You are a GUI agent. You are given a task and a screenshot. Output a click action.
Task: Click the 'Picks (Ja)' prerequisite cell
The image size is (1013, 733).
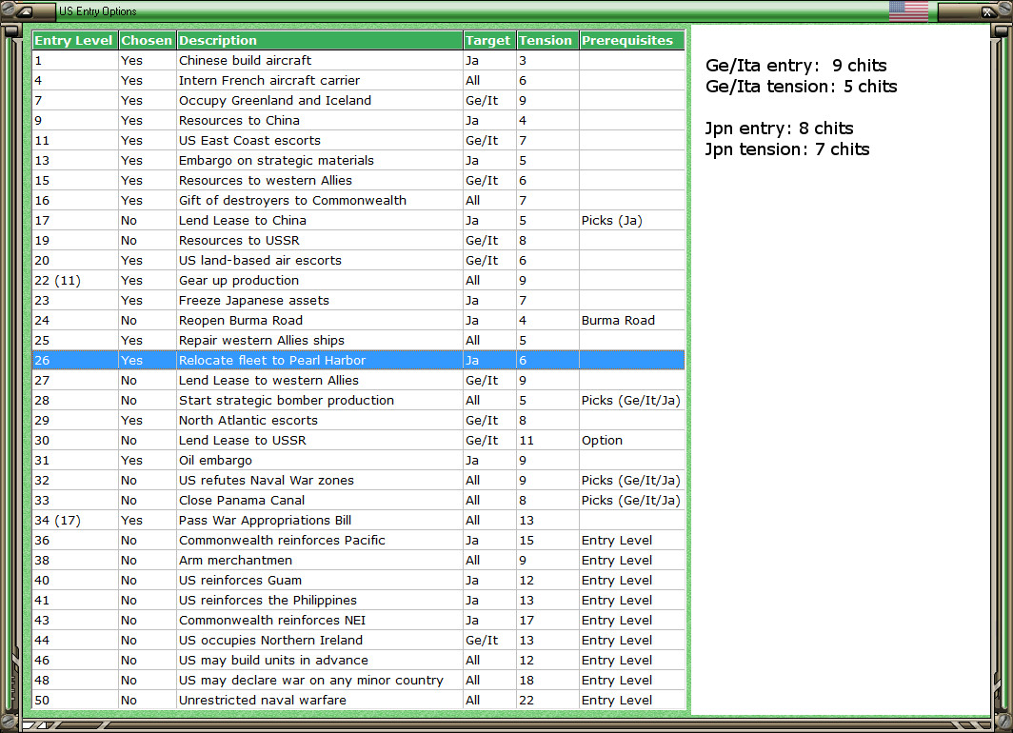tap(631, 221)
